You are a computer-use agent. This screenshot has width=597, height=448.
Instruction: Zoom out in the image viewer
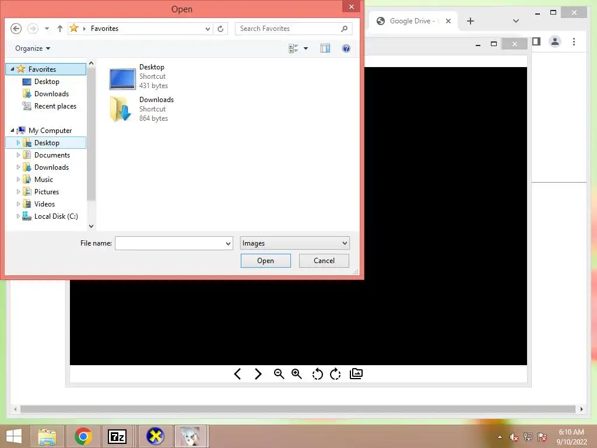(279, 374)
